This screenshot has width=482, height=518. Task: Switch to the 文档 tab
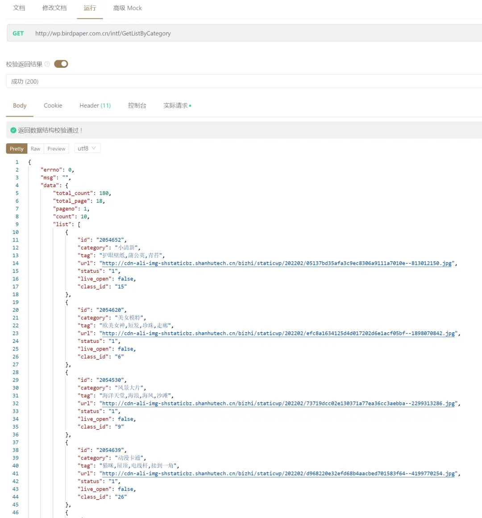[19, 8]
